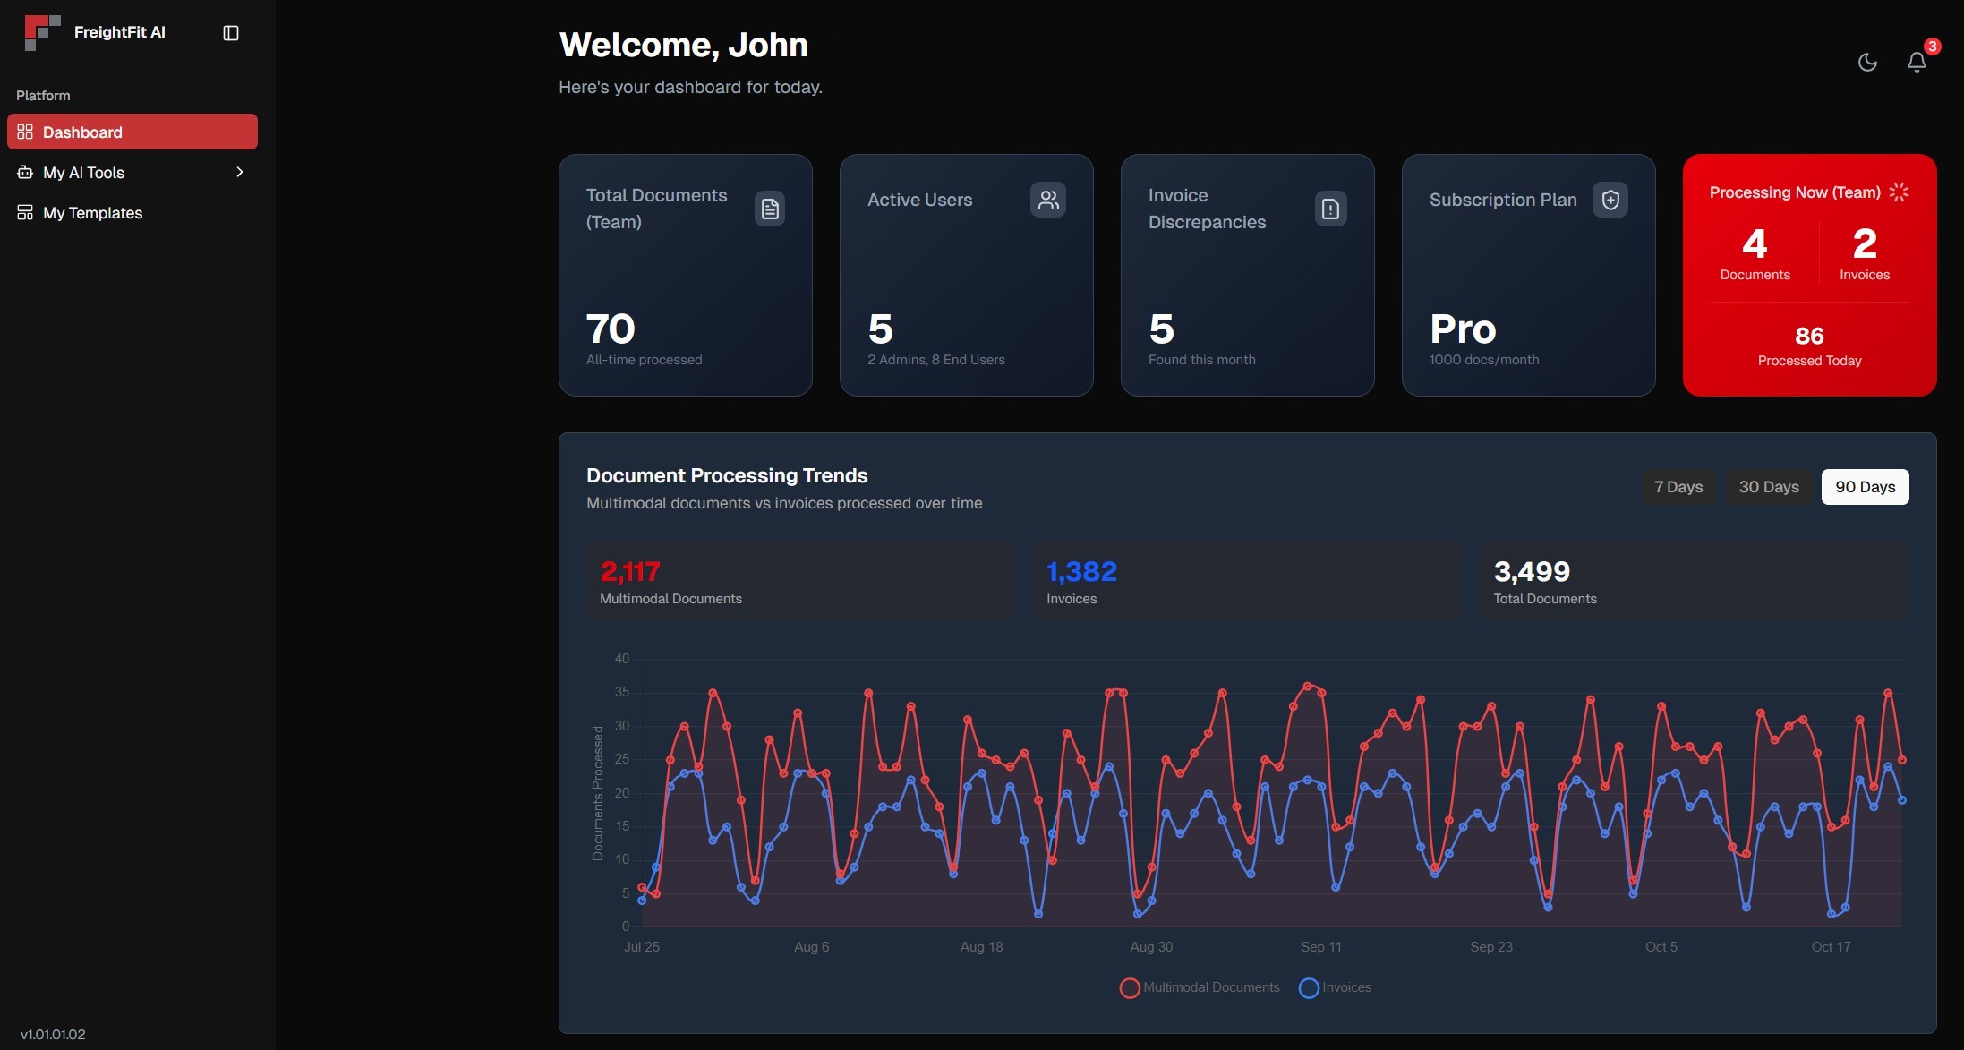Switch chart range to 7 Days
Viewport: 1964px width, 1050px height.
(1678, 487)
